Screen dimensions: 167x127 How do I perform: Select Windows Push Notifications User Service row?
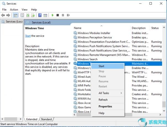tap(118, 50)
